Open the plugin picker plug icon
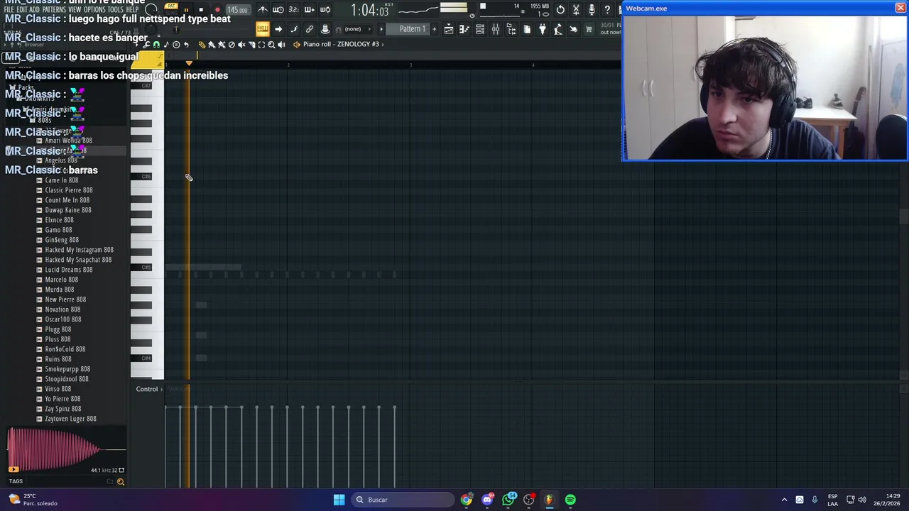 click(x=543, y=29)
